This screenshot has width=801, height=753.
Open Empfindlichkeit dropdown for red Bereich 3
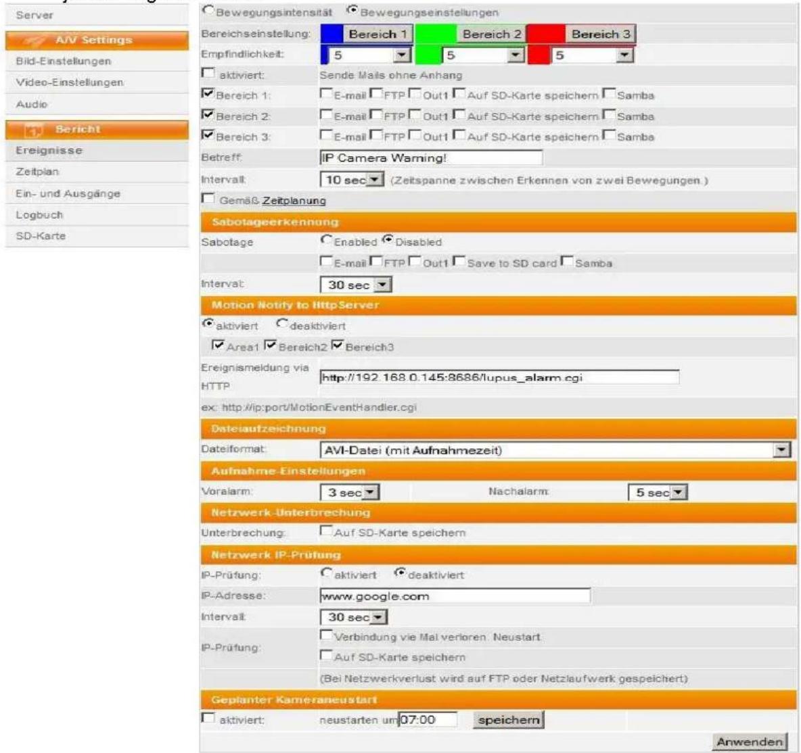pyautogui.click(x=593, y=55)
